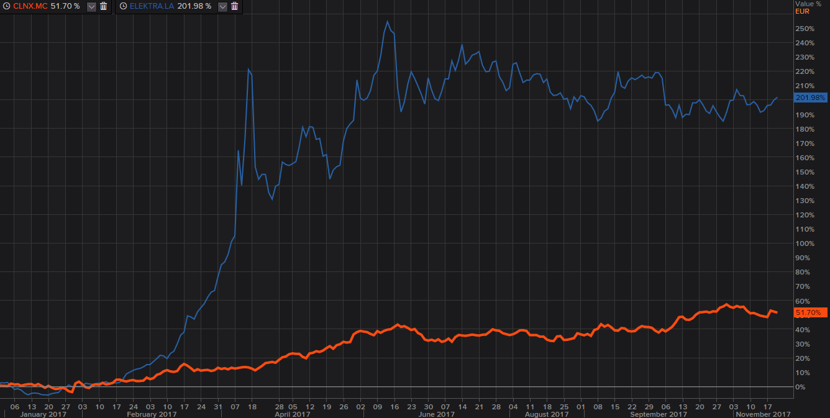Click the 201.98 % value in legend header
Viewport: 830px width, 418px height.
point(194,6)
